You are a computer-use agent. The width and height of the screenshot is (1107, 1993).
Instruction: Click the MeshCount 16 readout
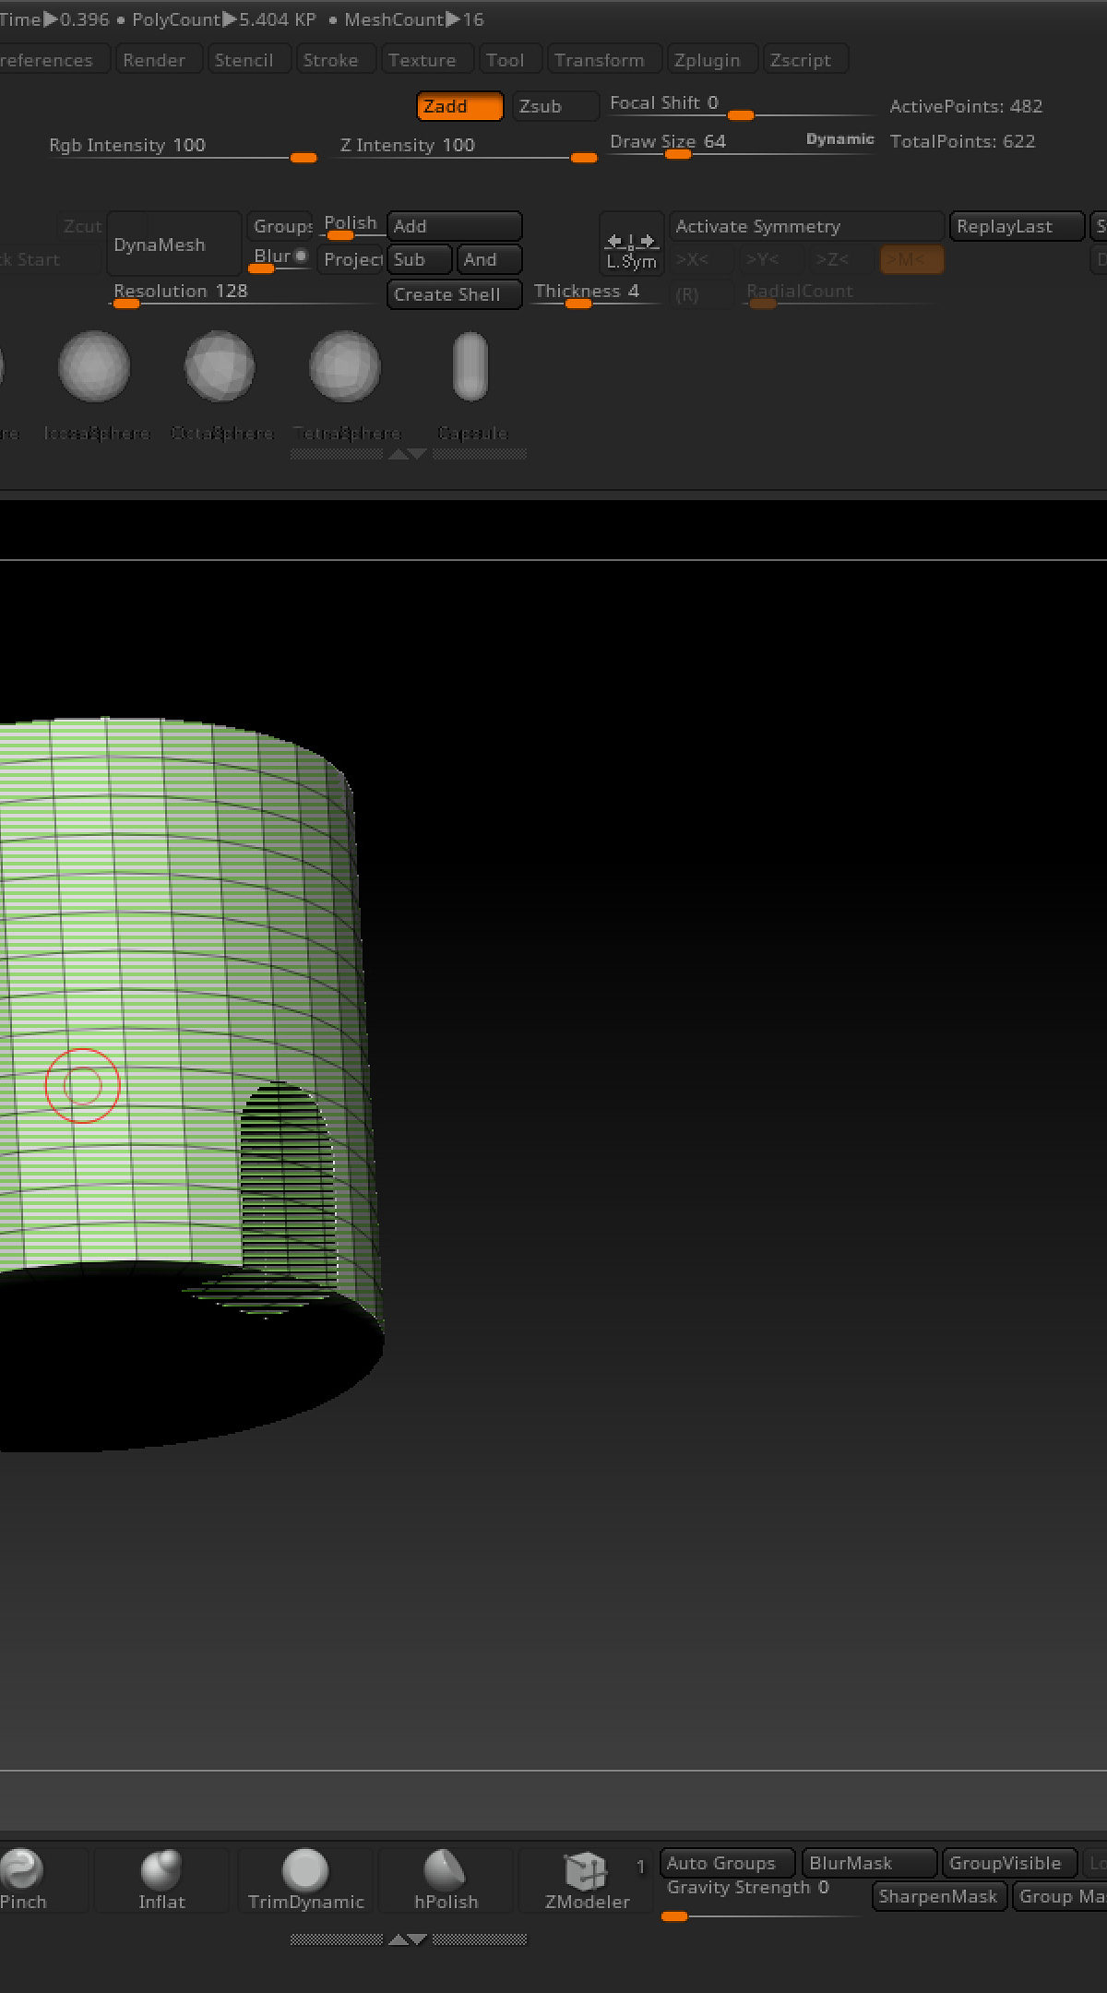[414, 19]
